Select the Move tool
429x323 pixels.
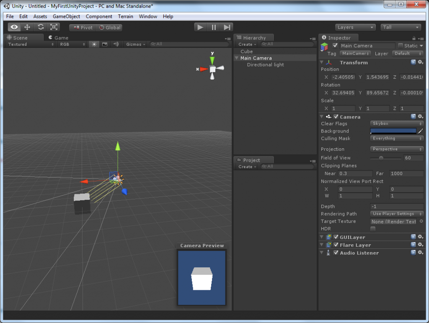pyautogui.click(x=27, y=27)
